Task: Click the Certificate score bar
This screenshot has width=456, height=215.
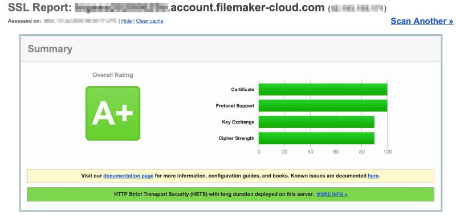Action: (x=323, y=89)
